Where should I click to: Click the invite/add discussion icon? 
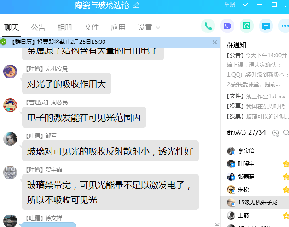[266, 26]
